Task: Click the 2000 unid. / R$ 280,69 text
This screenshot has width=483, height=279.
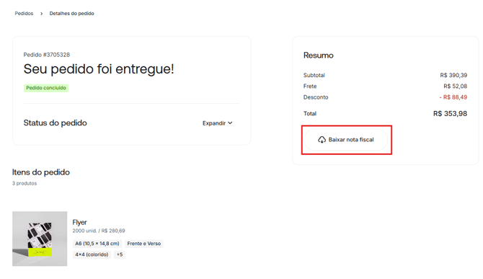Action: click(99, 231)
